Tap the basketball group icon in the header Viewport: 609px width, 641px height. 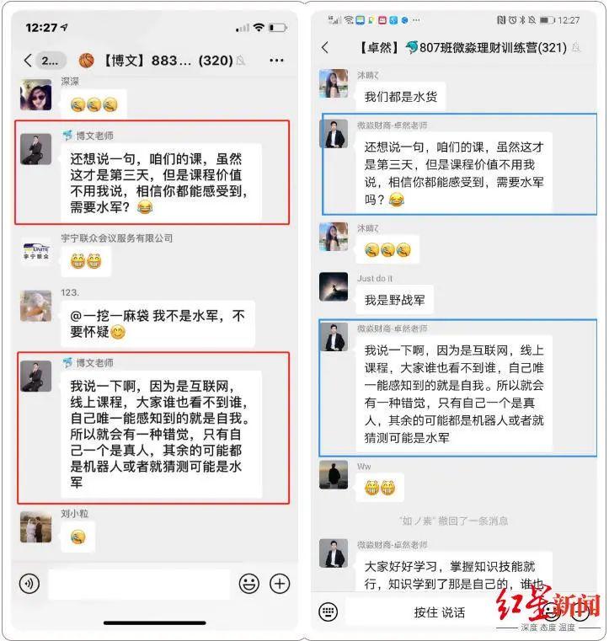tap(86, 61)
